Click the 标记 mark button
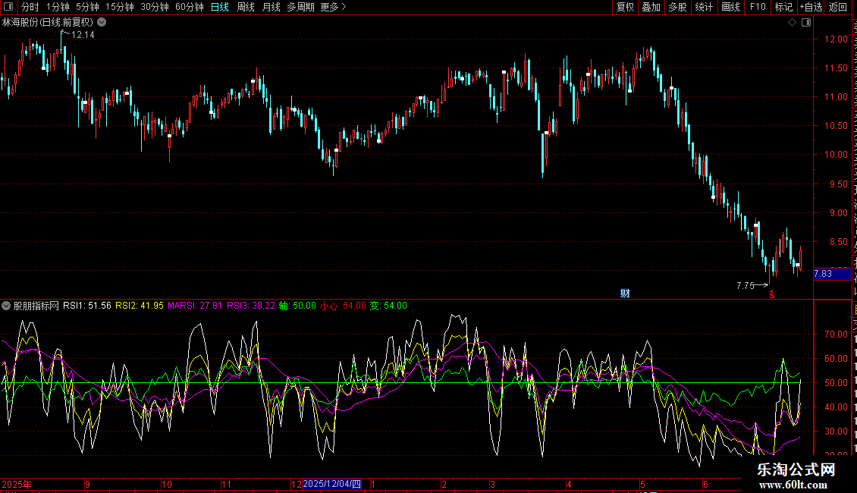Screen dimensions: 857x493 783,7
